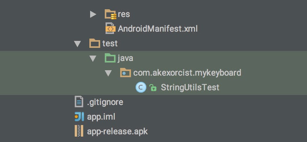Select the app.iml file name
The image size is (307, 142).
(101, 117)
